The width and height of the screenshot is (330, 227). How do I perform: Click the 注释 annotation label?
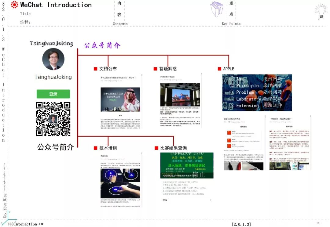pos(25,22)
